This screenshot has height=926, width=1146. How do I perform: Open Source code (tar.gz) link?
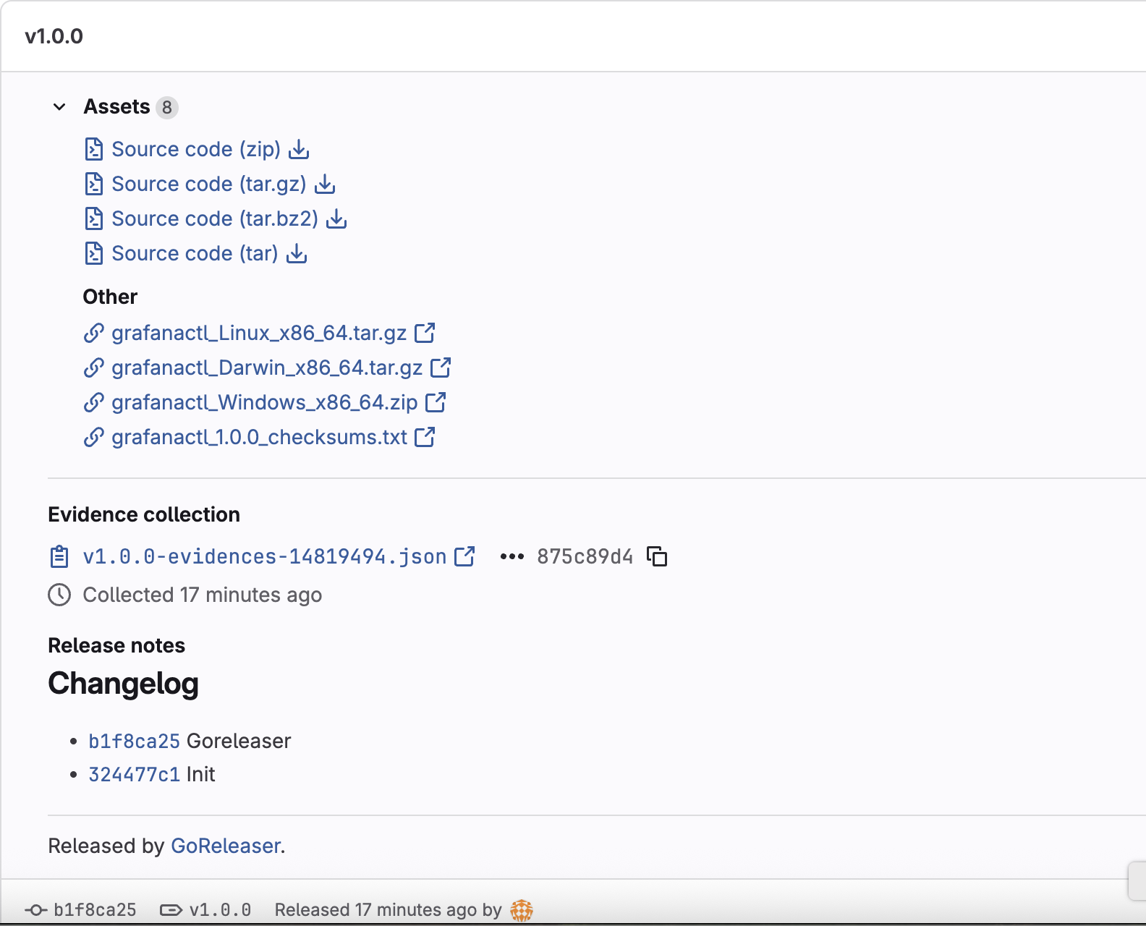tap(209, 184)
